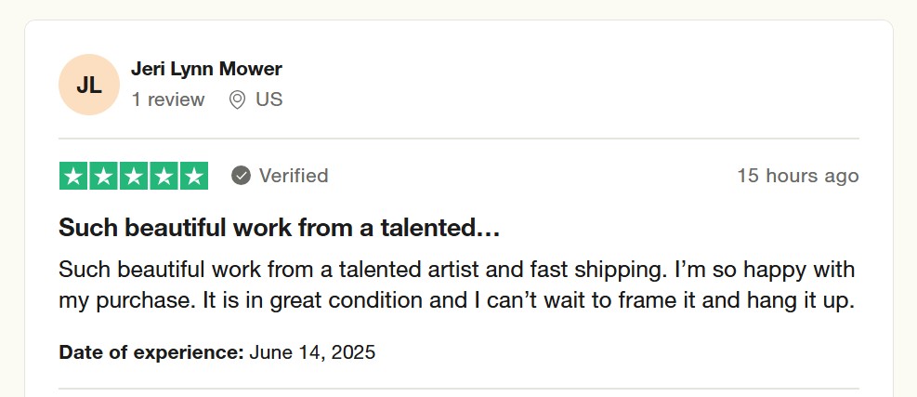Click the fifth green rating star
Image resolution: width=917 pixels, height=397 pixels.
(x=194, y=176)
